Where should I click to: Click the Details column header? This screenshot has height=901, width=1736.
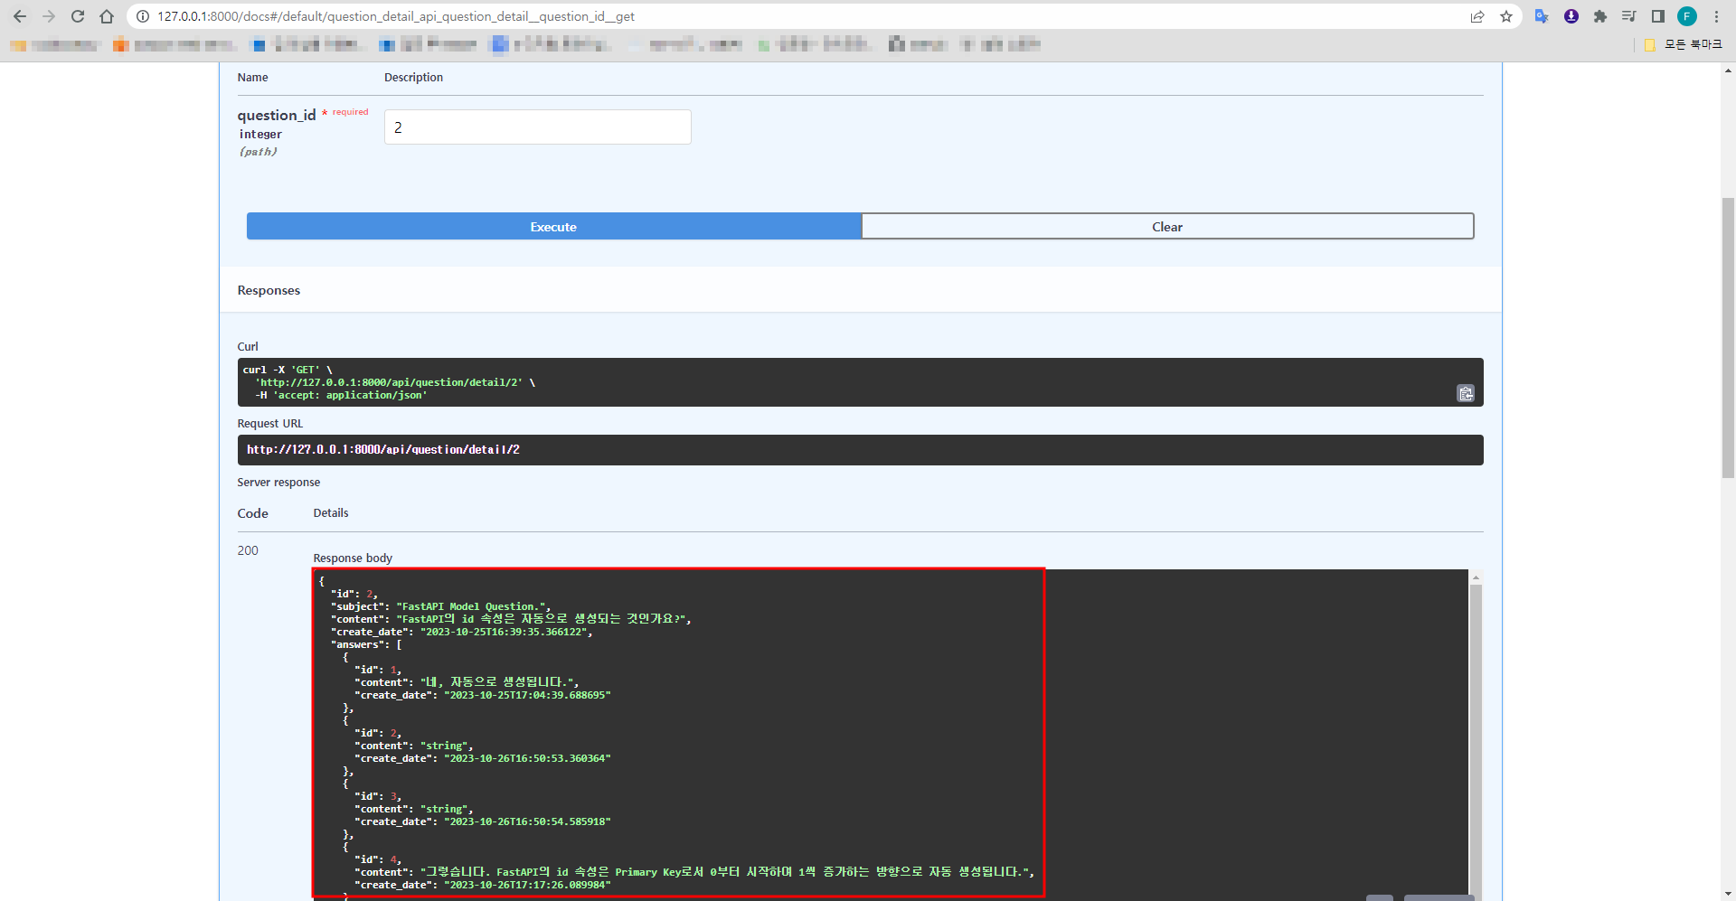pos(331,512)
